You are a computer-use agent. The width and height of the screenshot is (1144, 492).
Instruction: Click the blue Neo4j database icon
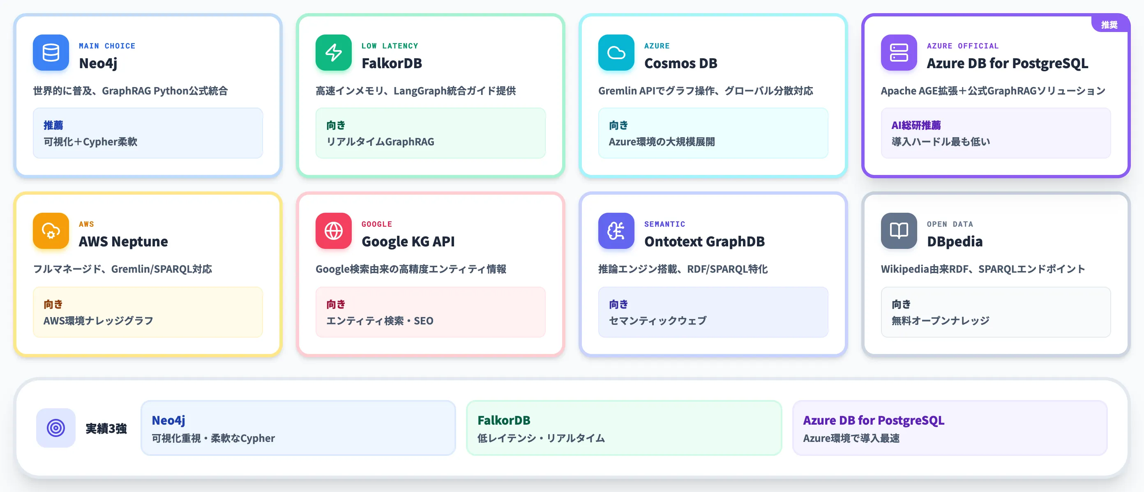pyautogui.click(x=51, y=53)
